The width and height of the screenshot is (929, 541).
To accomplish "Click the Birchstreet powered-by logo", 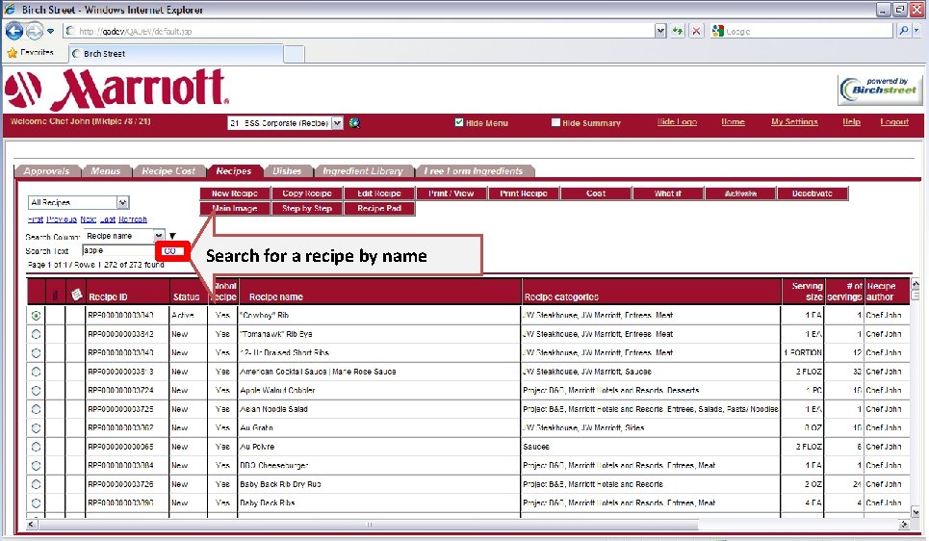I will (x=880, y=90).
